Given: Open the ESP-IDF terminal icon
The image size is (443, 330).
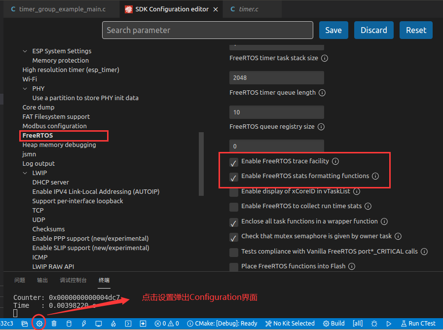Looking at the screenshot, I should (128, 324).
